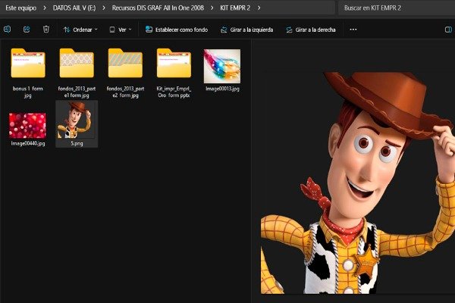The height and width of the screenshot is (303, 455).
Task: Click the Buscar en KIT EMPR 2 search field
Action: point(397,8)
